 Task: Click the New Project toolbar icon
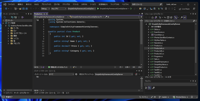(15, 9)
